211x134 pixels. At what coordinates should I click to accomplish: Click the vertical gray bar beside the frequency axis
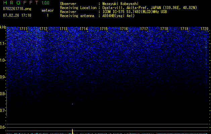pos(7,103)
